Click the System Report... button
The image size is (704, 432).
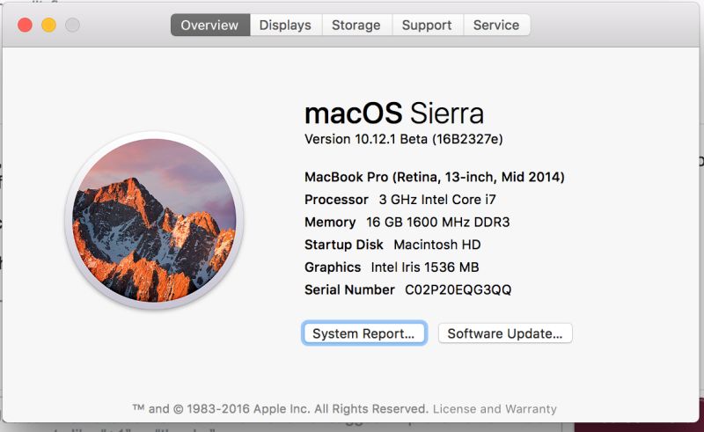[363, 333]
